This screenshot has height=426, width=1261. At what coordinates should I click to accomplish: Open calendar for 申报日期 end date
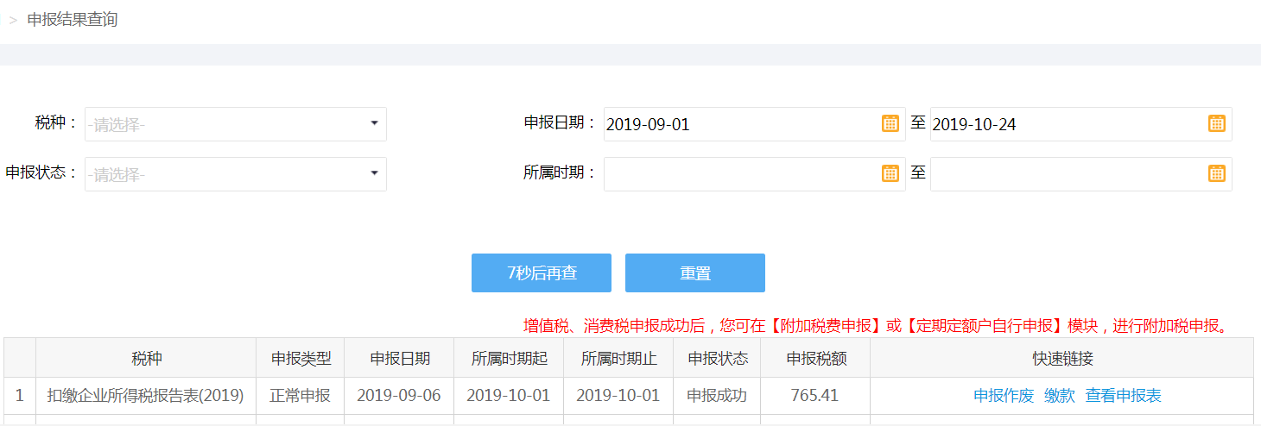tap(1216, 123)
